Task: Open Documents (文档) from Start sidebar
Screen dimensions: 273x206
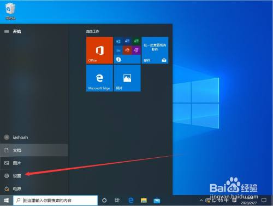Action: point(34,150)
